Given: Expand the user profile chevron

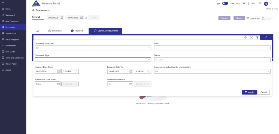Looking at the screenshot, I should 271,3.
